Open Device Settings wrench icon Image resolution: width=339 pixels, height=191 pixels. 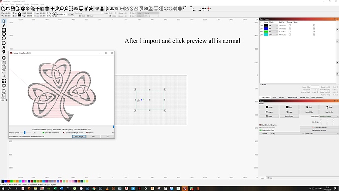pyautogui.click(x=91, y=9)
